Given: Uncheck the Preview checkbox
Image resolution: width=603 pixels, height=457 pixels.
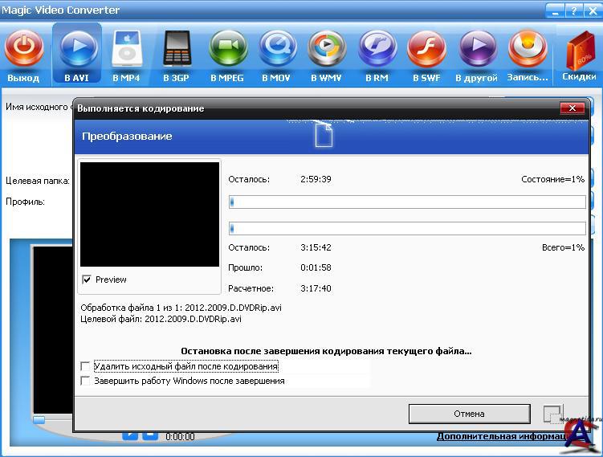Looking at the screenshot, I should [87, 280].
